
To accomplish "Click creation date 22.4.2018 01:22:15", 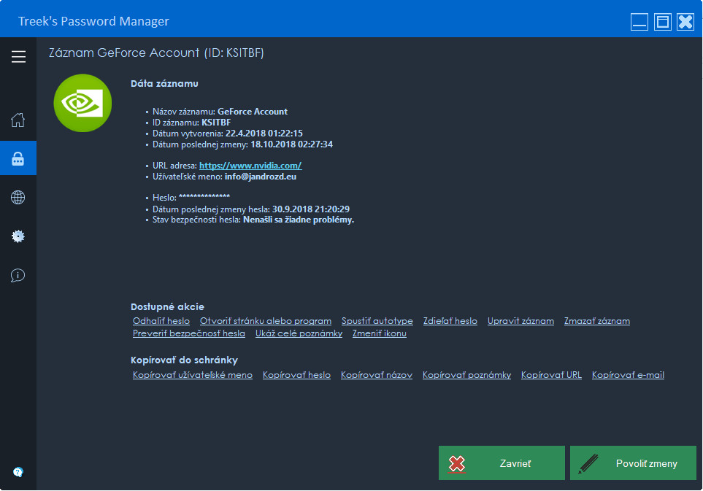I will [x=264, y=134].
